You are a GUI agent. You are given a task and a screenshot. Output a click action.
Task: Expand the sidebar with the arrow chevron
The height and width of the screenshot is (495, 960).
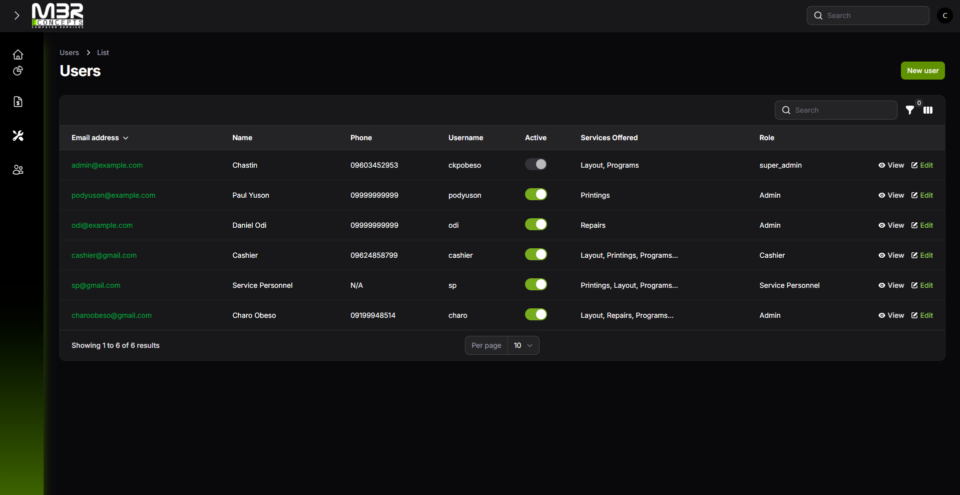click(x=17, y=16)
